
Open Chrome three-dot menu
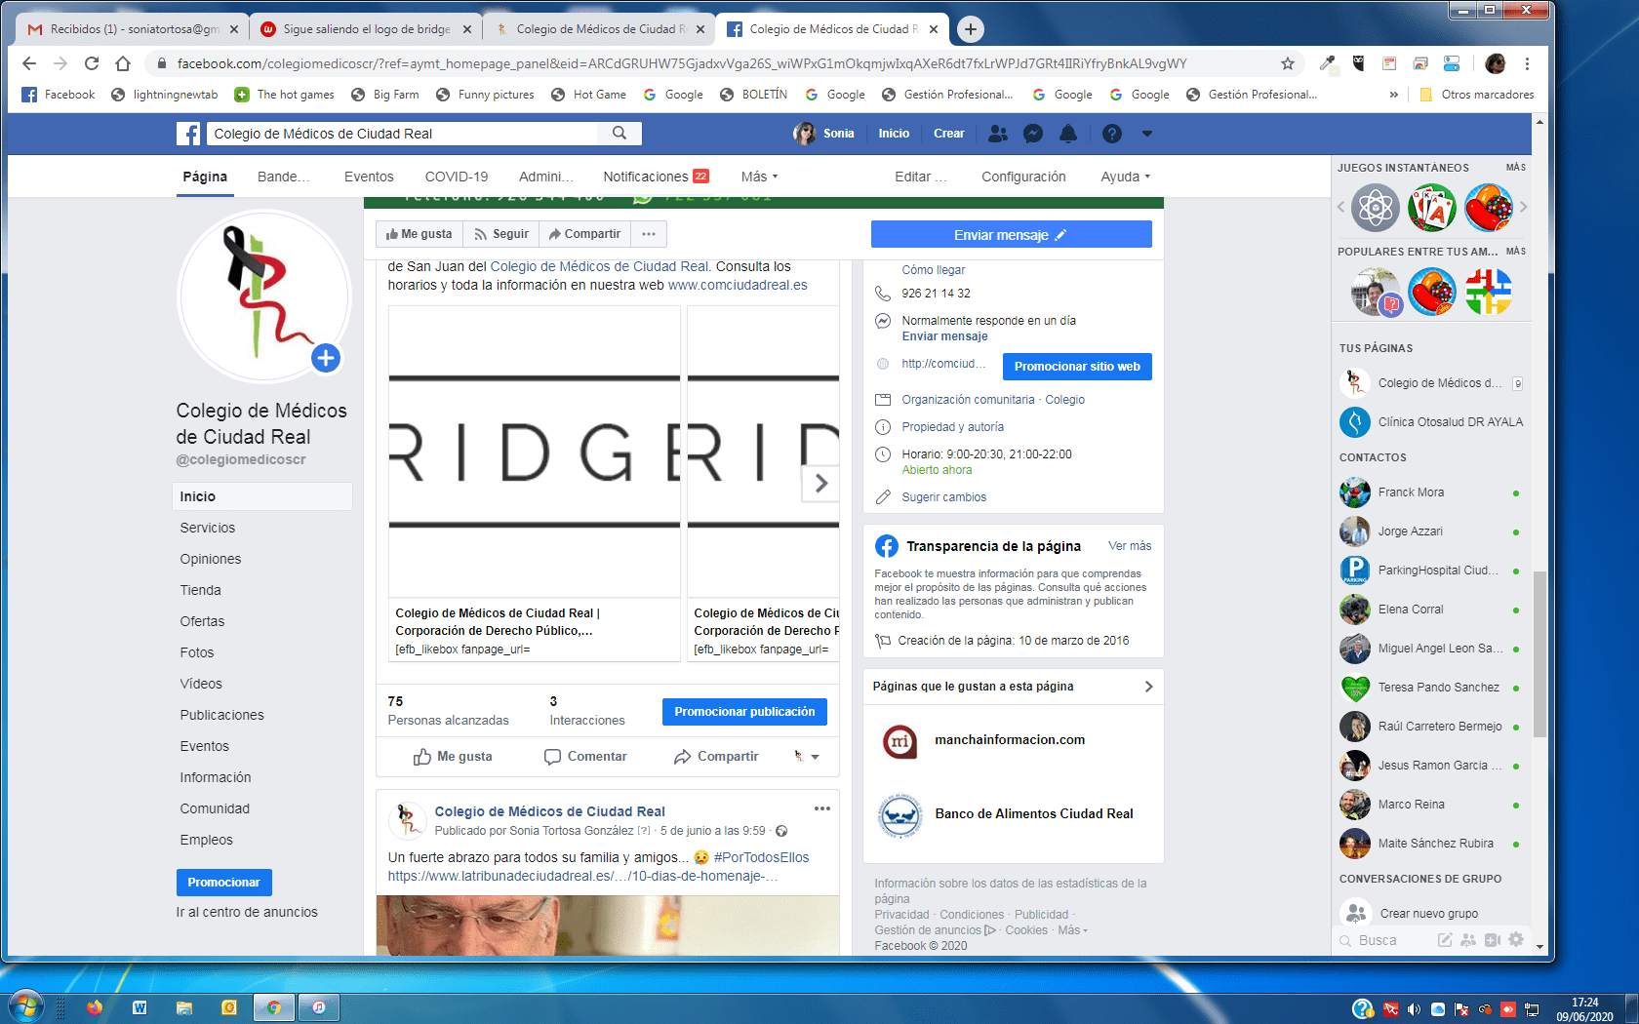[x=1527, y=63]
